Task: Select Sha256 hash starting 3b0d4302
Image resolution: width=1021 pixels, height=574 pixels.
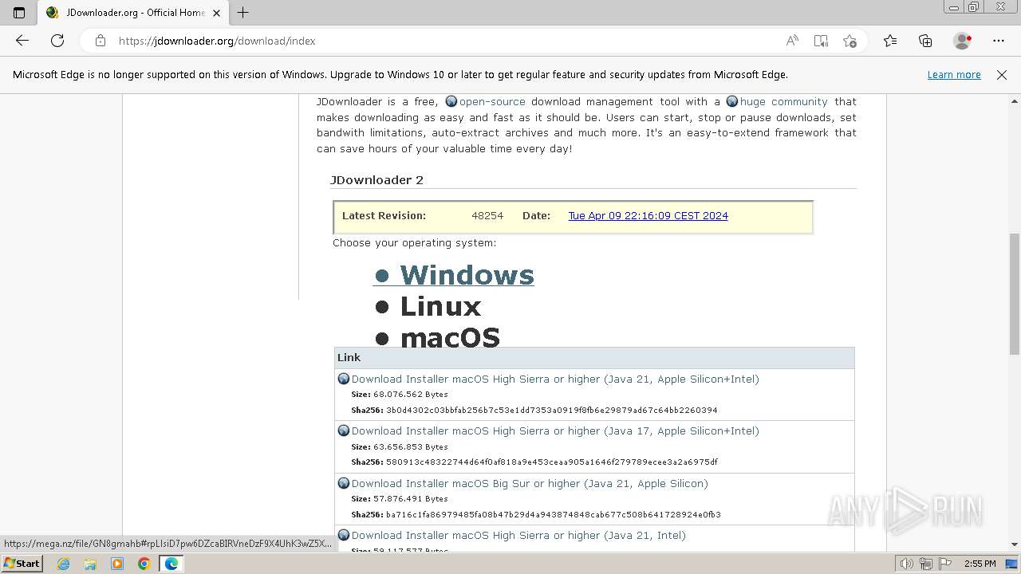Action: pos(552,411)
